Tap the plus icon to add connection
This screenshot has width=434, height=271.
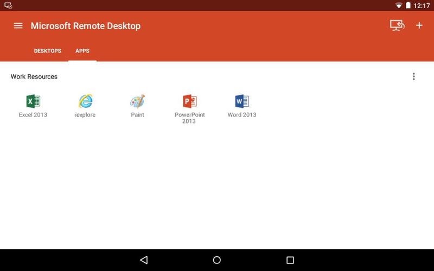point(419,25)
